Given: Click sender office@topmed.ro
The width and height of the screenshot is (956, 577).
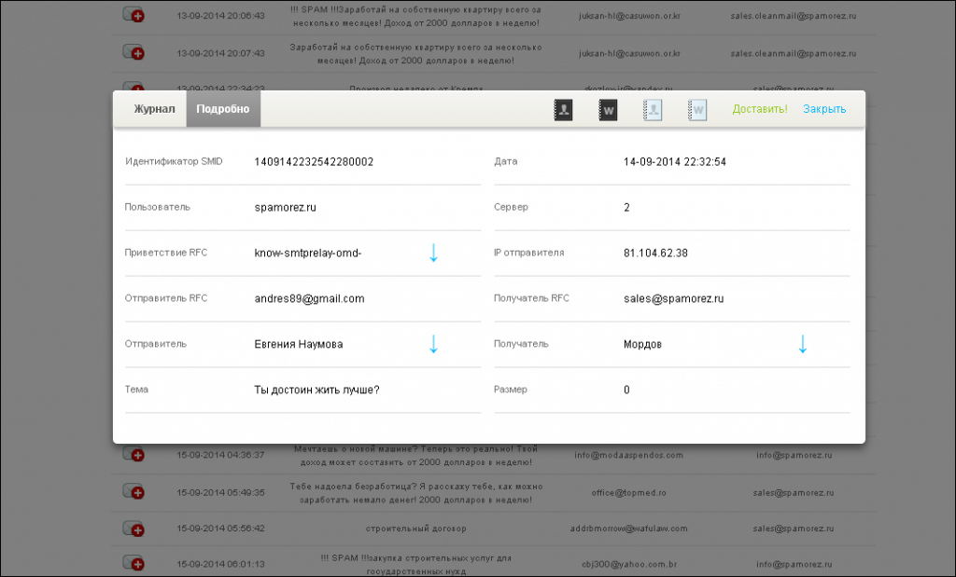Looking at the screenshot, I should click(x=628, y=493).
